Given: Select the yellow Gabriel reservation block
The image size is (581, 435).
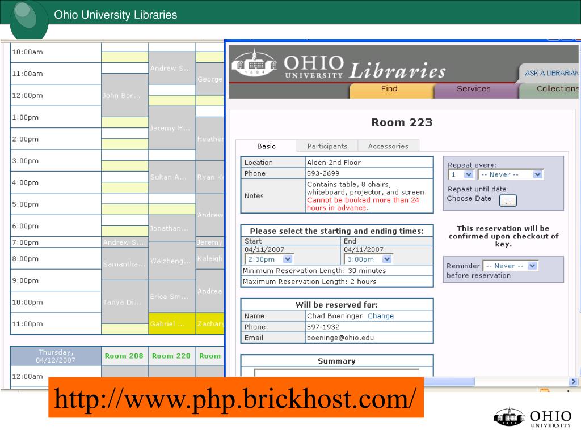Looking at the screenshot, I should 172,323.
